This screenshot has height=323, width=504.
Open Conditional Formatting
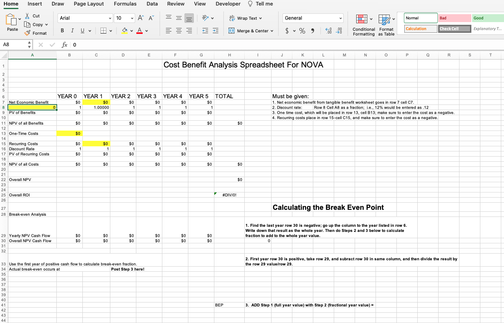364,25
